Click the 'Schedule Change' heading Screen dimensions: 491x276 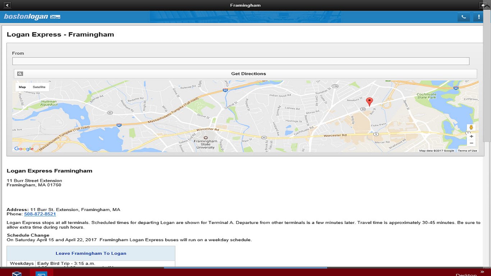[28, 235]
